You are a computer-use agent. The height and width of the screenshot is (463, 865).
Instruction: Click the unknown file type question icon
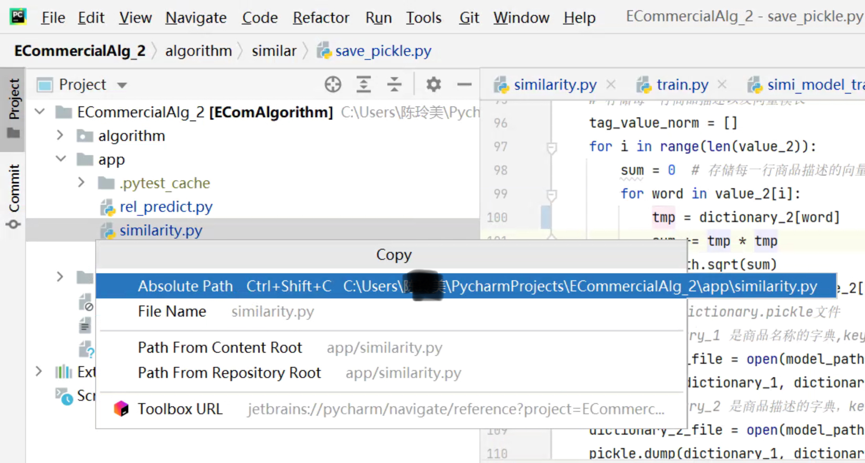[x=86, y=350]
